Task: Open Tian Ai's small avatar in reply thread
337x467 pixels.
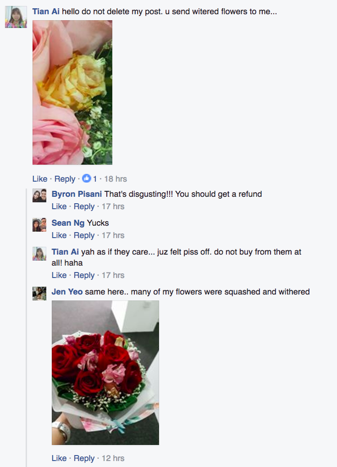Action: coord(39,253)
